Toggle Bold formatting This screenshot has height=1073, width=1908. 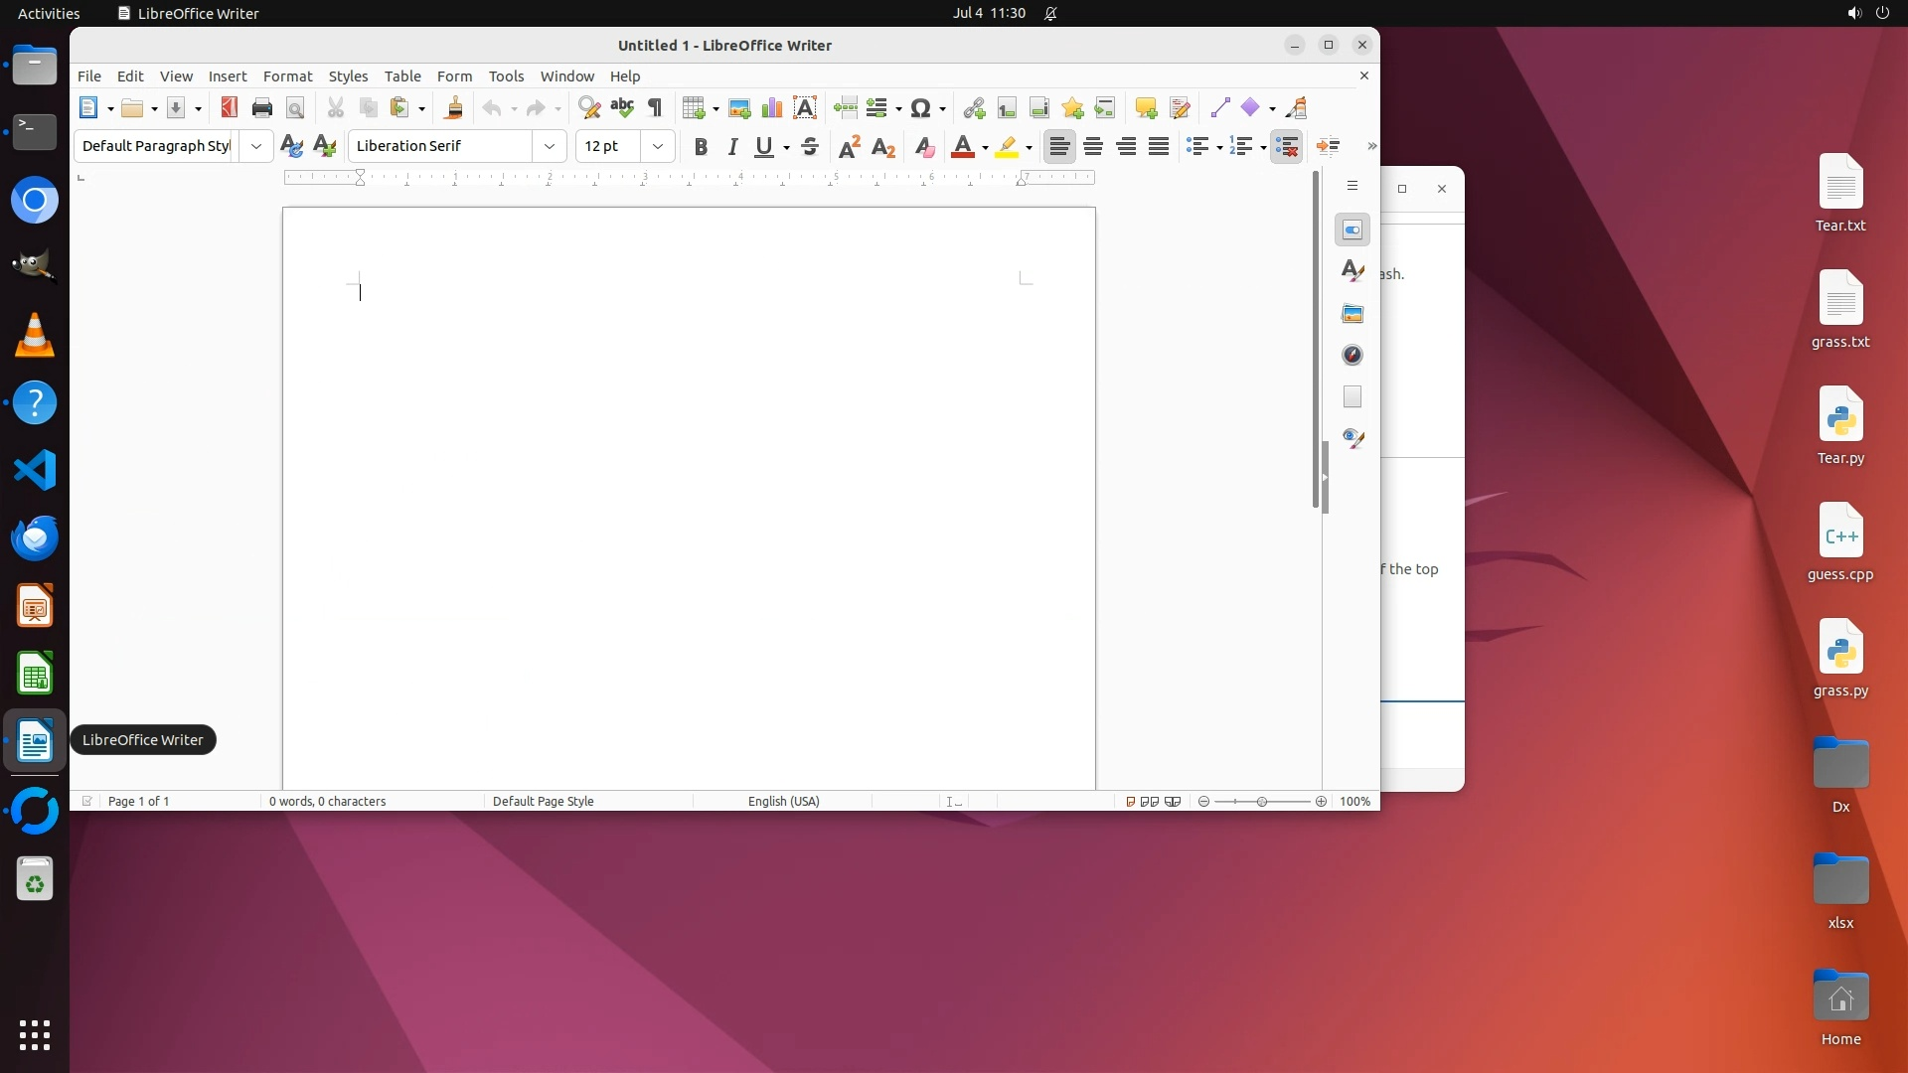pos(701,147)
